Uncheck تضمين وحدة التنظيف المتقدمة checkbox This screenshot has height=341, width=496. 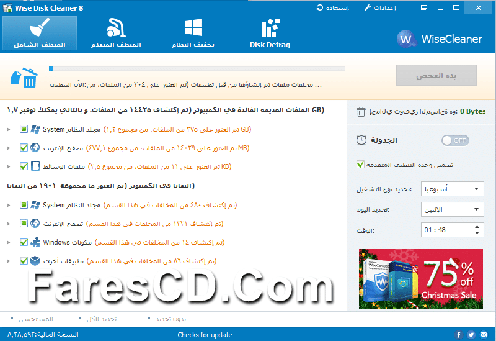[360, 165]
